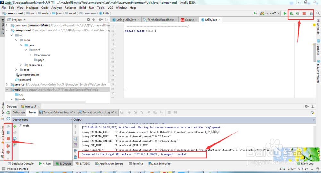Print the Output console

point(75,151)
